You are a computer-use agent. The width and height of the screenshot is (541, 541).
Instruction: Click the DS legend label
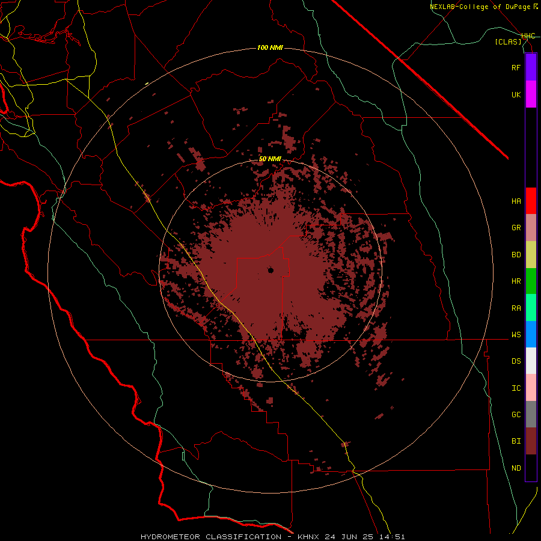(516, 361)
